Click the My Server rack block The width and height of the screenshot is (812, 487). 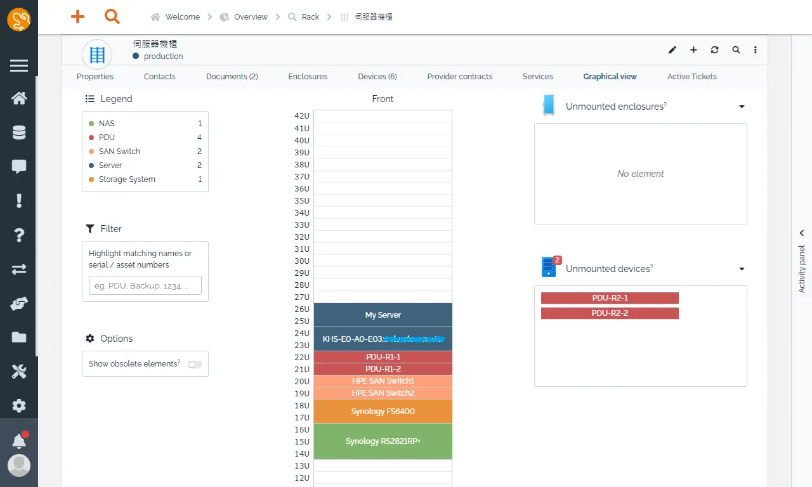(383, 315)
